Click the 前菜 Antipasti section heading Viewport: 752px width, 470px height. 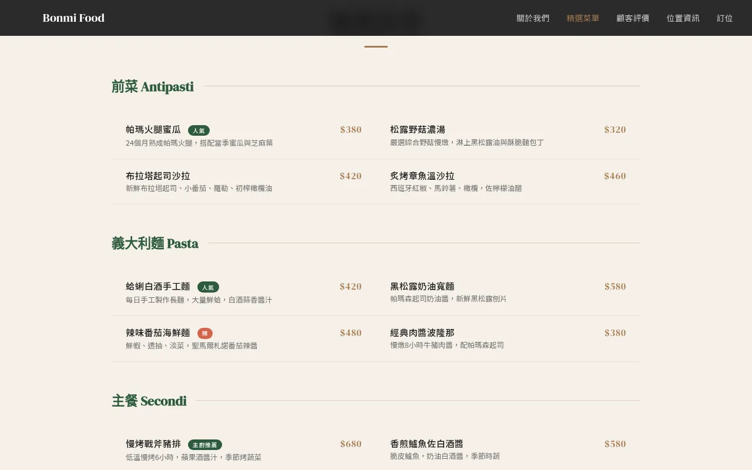(x=153, y=86)
